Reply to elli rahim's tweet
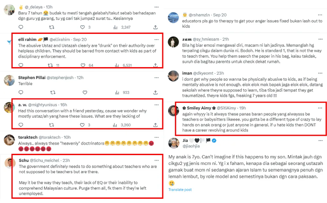 (21, 65)
